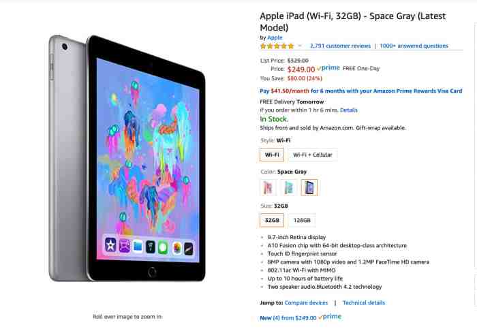
Task: Click the five-star rating icons
Action: [x=277, y=46]
